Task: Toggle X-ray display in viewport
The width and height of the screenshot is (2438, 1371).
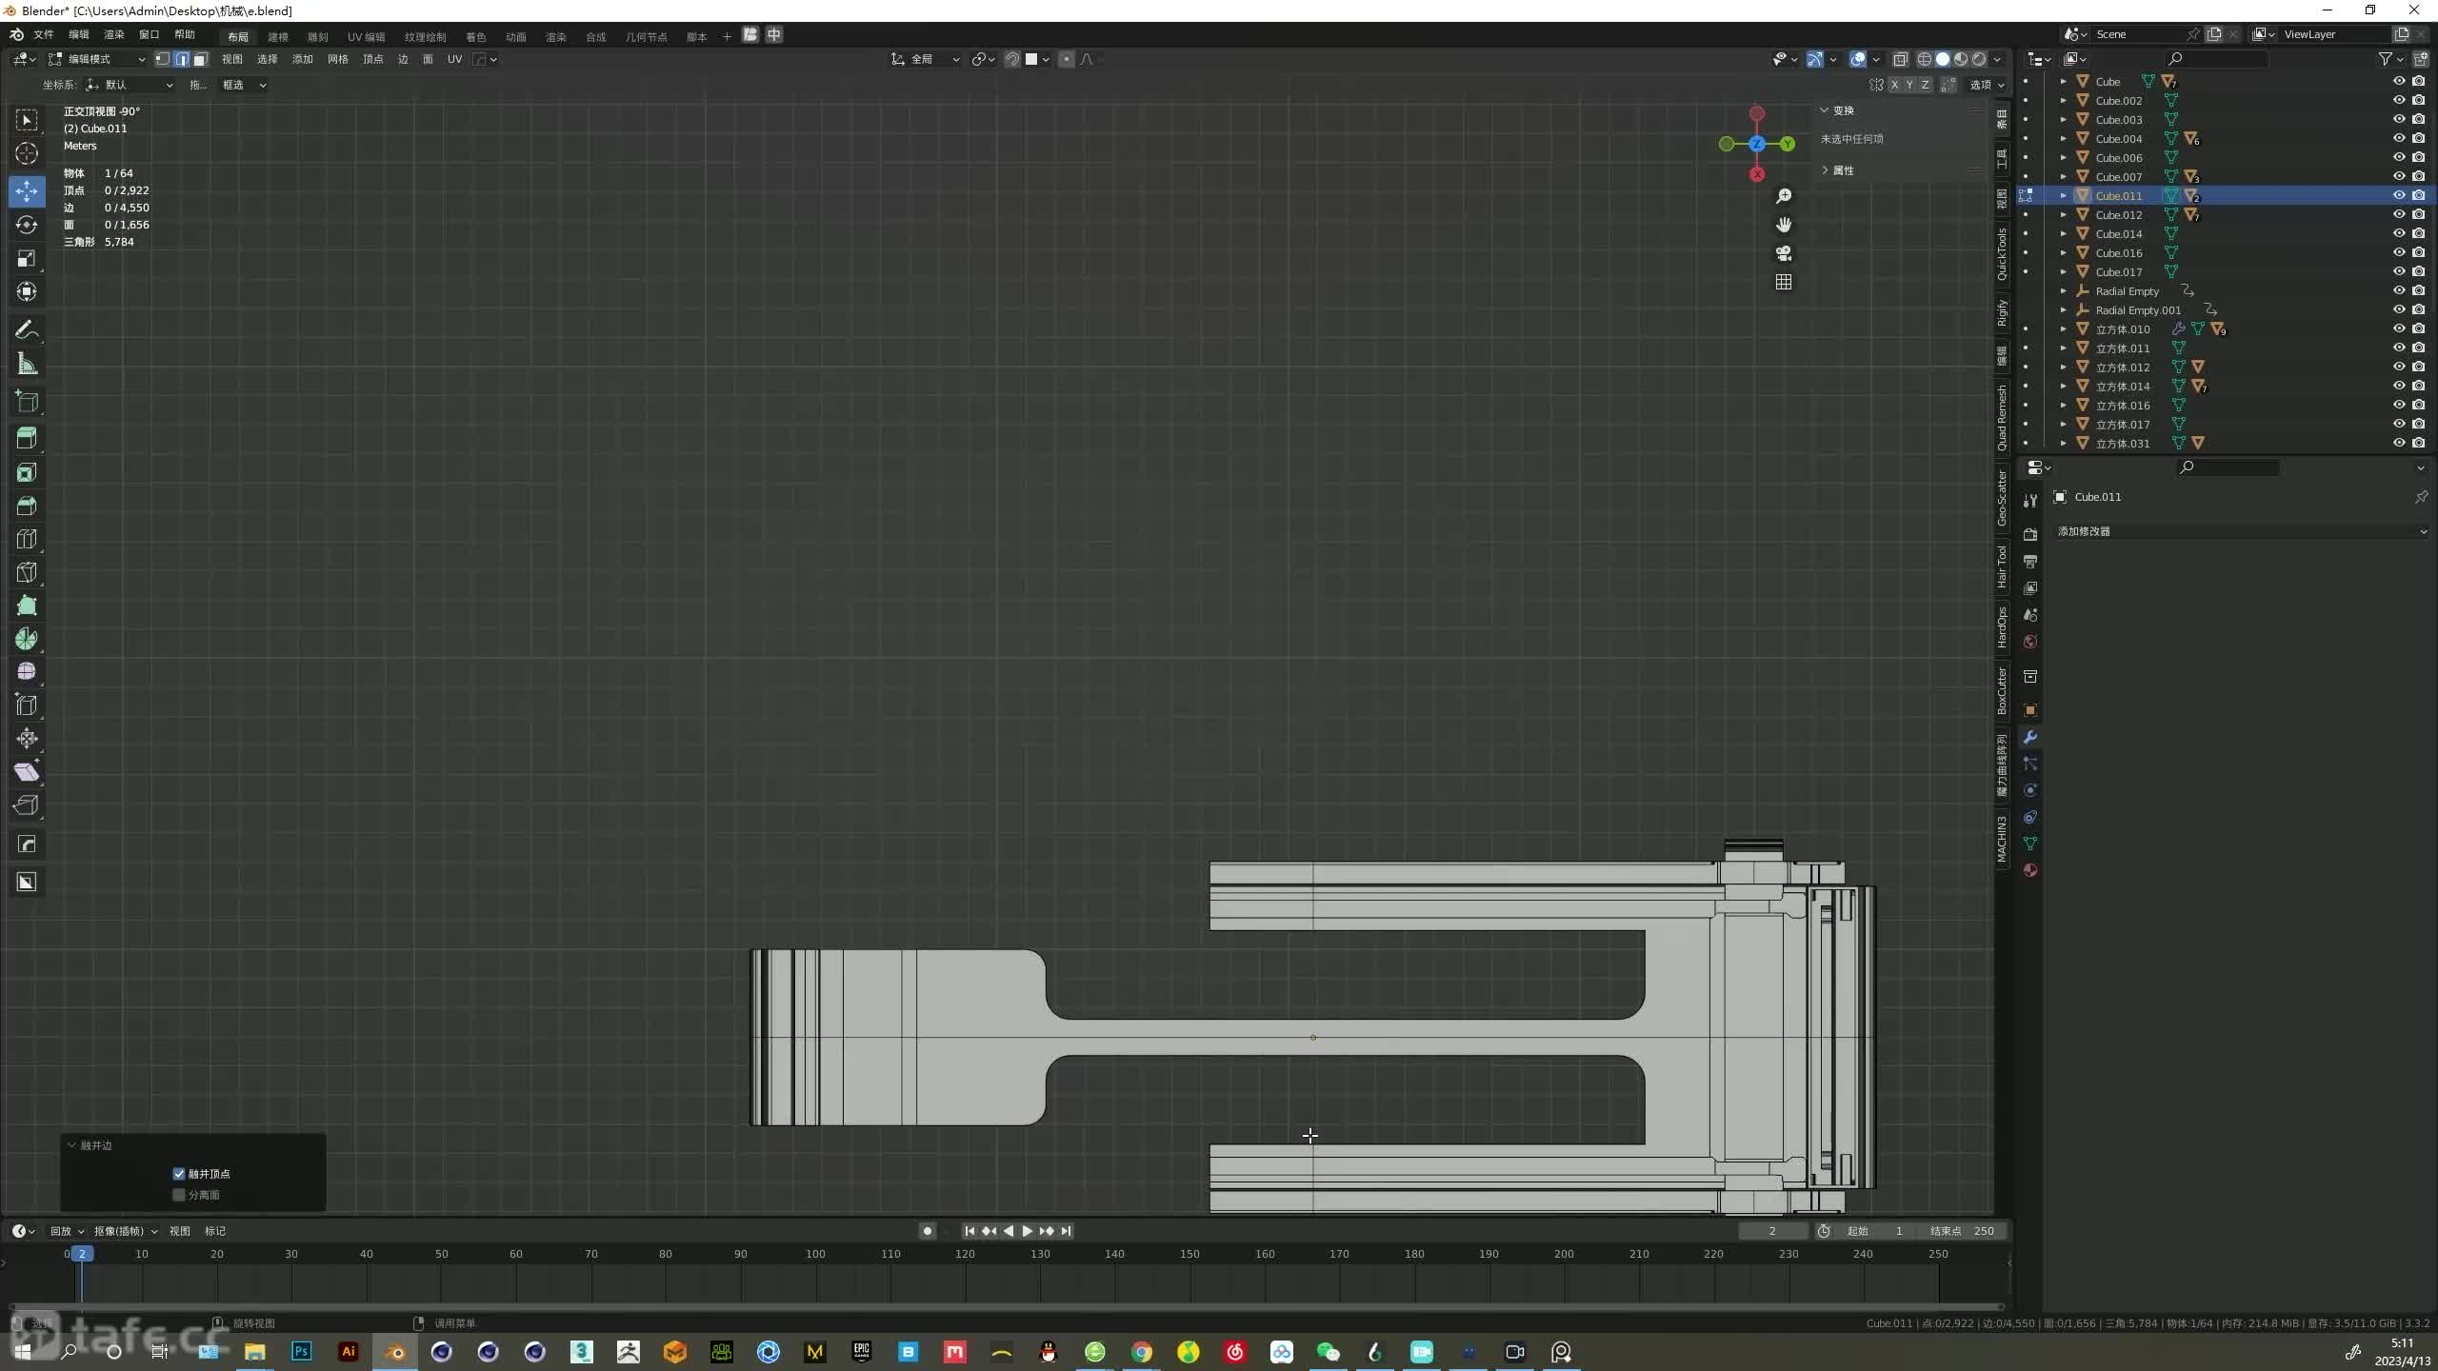Action: pos(1900,59)
